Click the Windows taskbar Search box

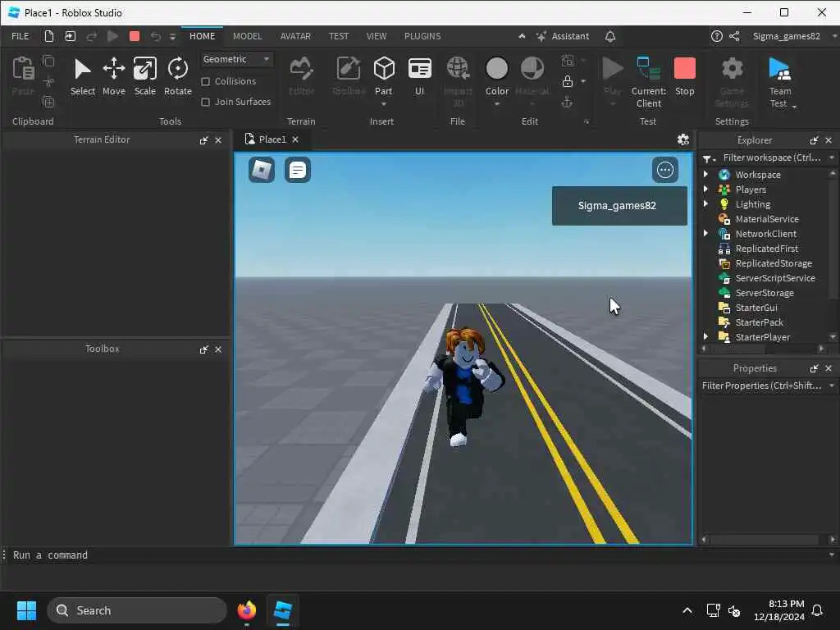click(x=137, y=610)
